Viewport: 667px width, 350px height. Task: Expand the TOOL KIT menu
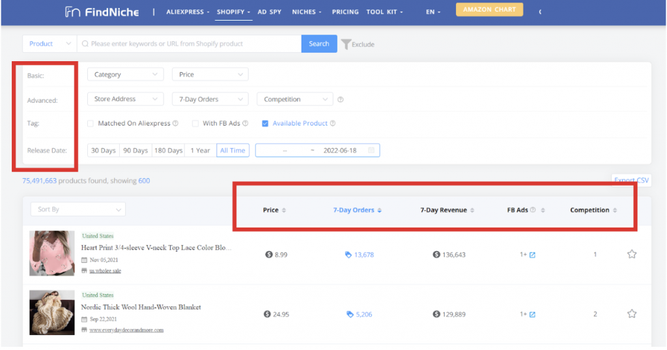[x=384, y=12]
